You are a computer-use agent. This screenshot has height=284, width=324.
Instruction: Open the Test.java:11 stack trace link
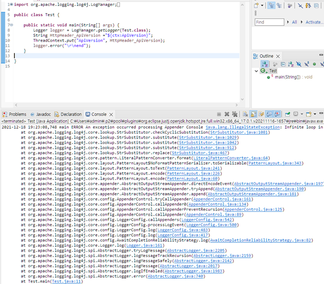tap(66, 281)
